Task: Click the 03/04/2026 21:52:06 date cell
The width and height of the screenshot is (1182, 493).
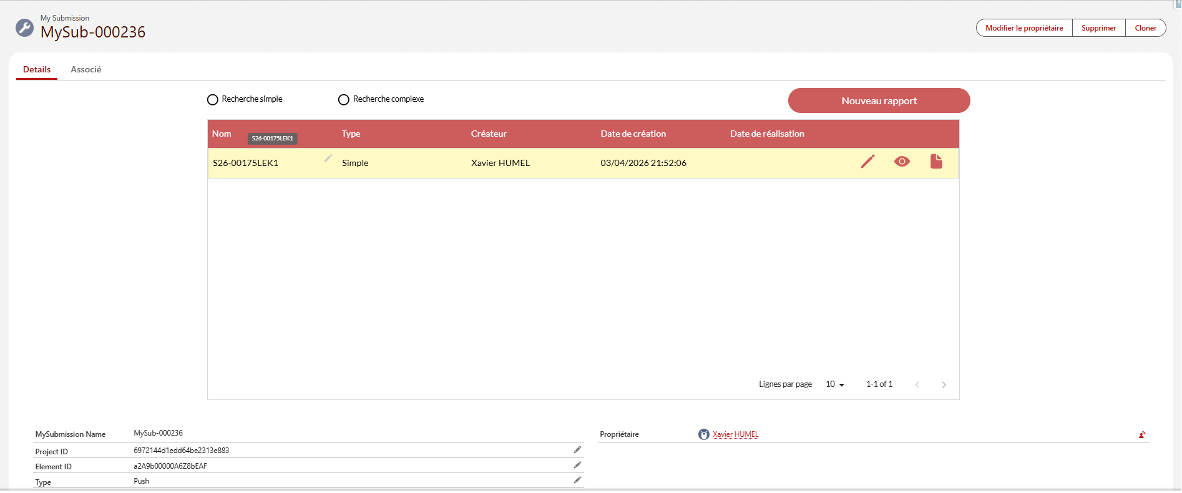Action: tap(643, 163)
